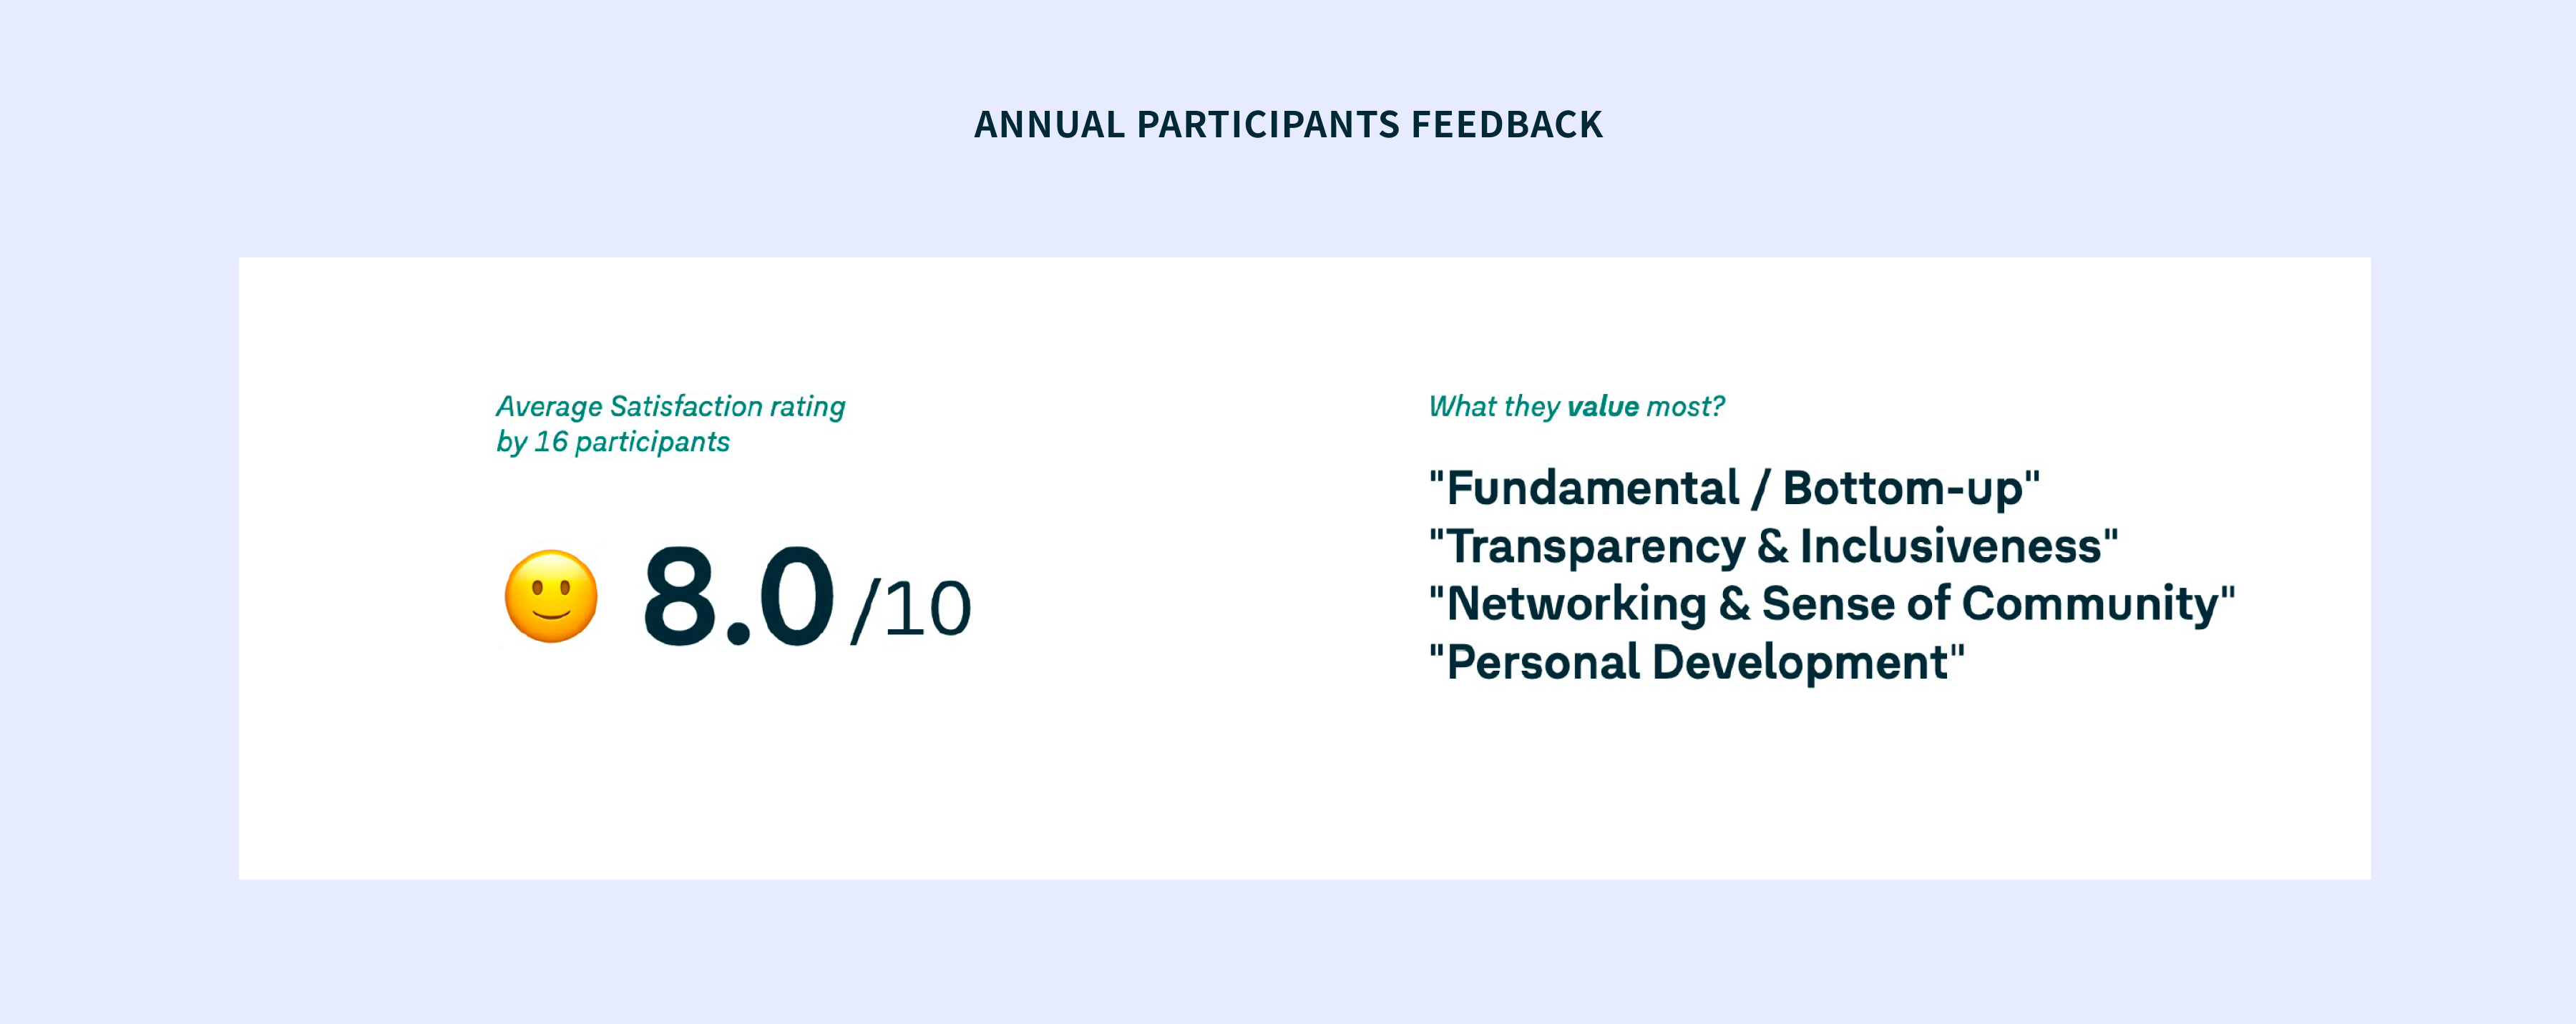Click the word "PARTICIPANTS" in the heading

point(1268,125)
